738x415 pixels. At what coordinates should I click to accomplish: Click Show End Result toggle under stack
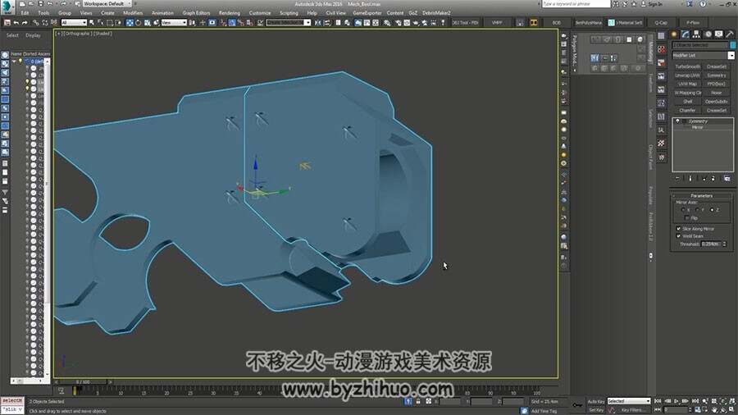tap(690, 178)
